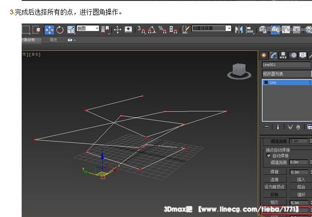312x217 pixels.
Task: Click the viewport shading label [真实]
Action: tap(35, 54)
